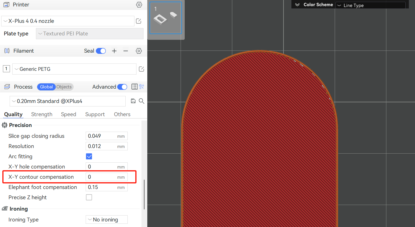Open printer settings gear icon
This screenshot has height=227, width=415.
(139, 5)
